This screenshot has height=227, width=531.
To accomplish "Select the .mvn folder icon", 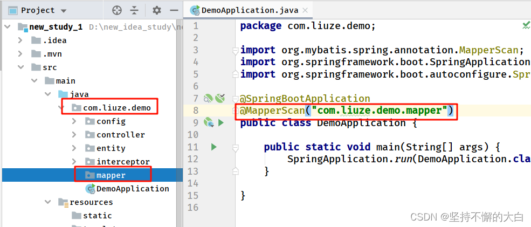I will [36, 54].
